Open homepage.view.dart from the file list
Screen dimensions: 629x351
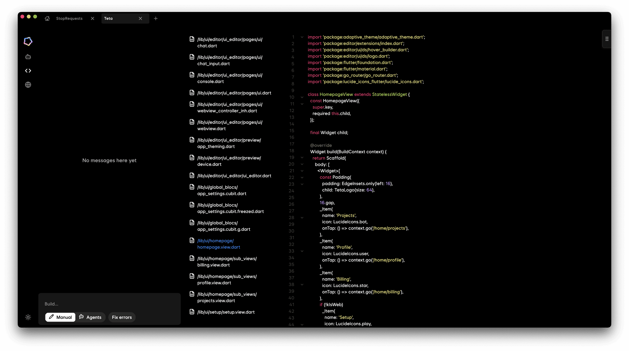tap(218, 244)
